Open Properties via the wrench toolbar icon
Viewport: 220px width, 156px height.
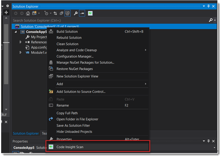76,13
